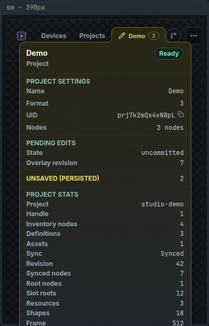Click the UID value prj7k2mQx4vN8pL
The width and height of the screenshot is (209, 326).
point(146,115)
